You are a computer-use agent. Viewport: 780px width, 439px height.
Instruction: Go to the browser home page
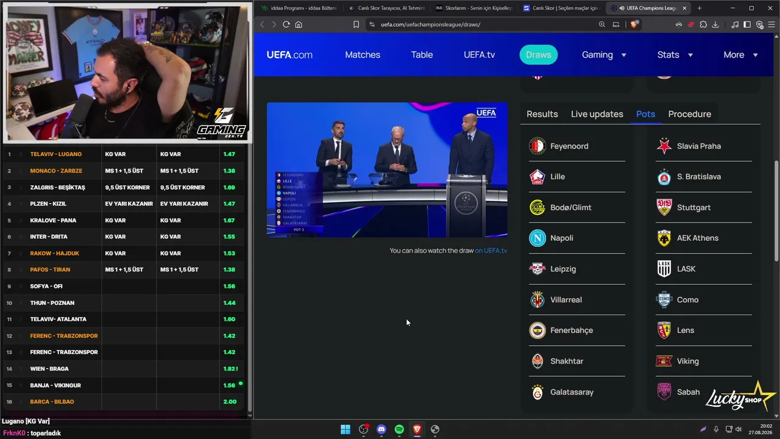click(299, 24)
